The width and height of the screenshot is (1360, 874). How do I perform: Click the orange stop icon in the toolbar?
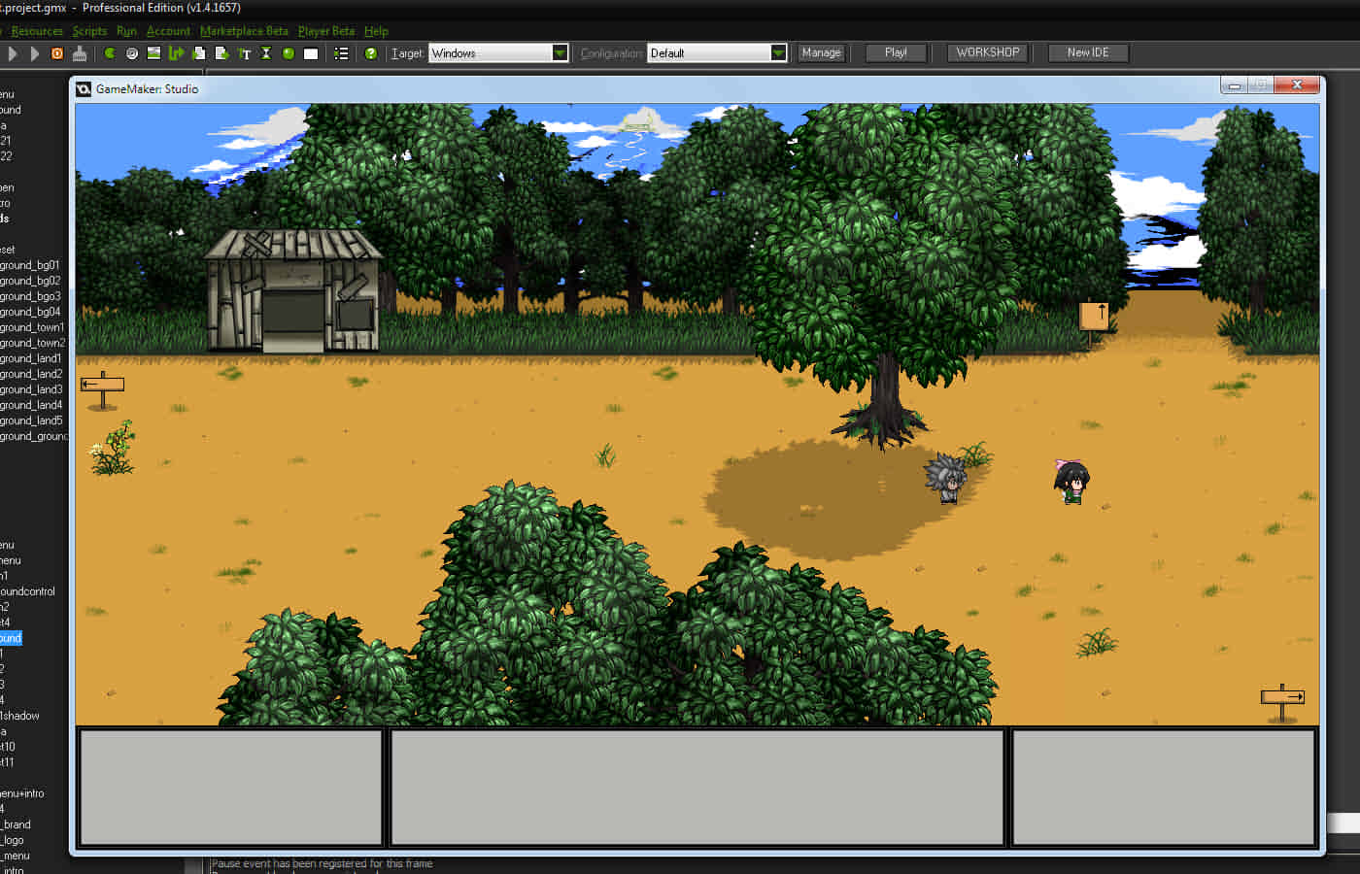point(57,53)
